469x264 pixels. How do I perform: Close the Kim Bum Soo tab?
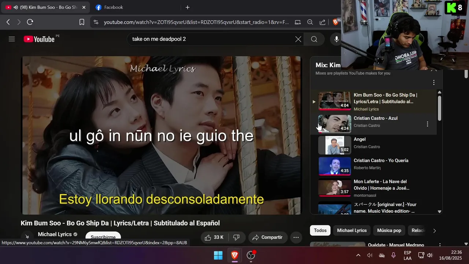(x=84, y=7)
